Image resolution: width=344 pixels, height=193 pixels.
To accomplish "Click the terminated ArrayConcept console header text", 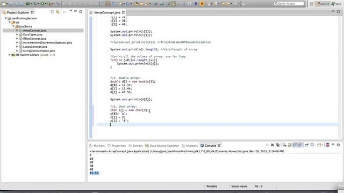I will point(187,151).
